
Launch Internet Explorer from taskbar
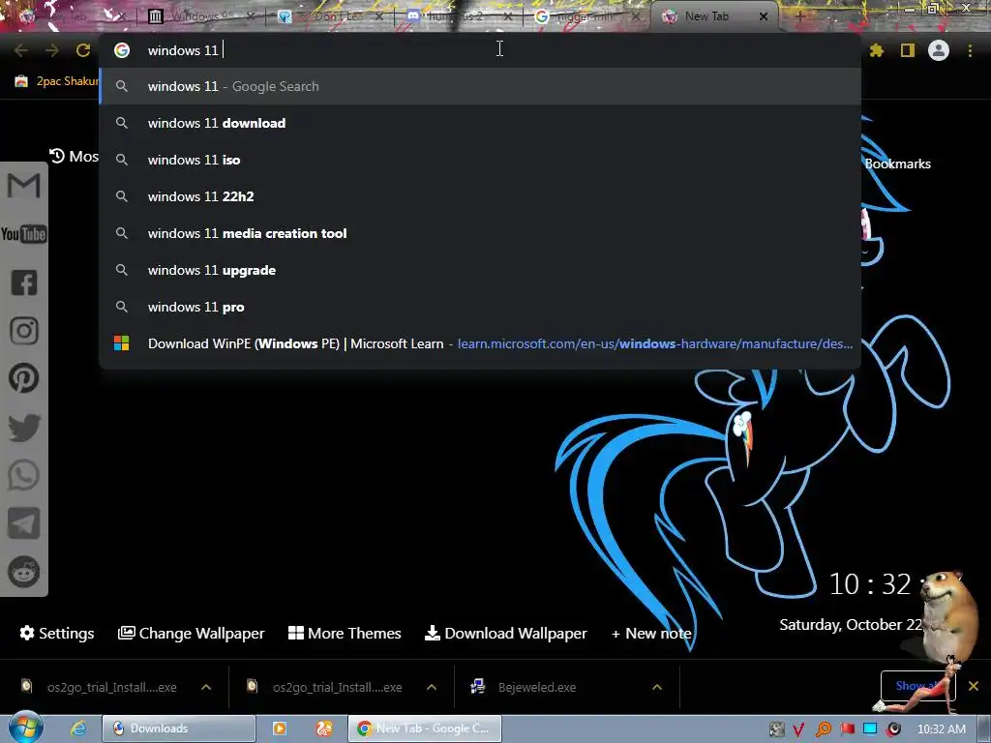click(78, 728)
